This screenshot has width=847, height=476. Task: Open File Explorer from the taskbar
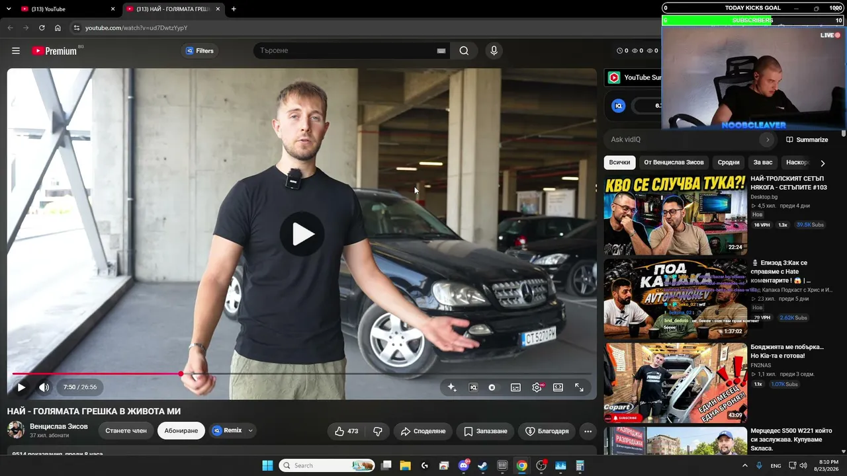point(406,465)
